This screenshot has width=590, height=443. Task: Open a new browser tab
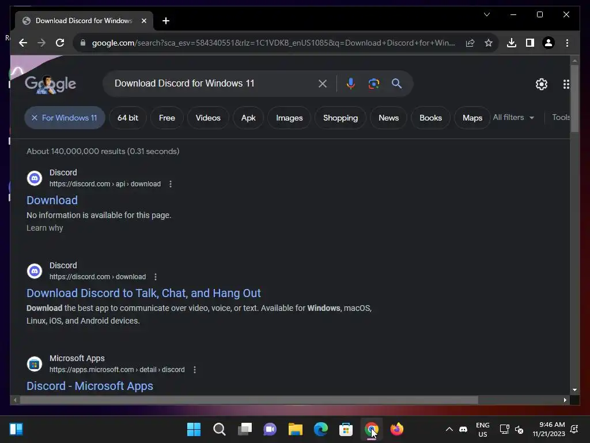pyautogui.click(x=166, y=21)
